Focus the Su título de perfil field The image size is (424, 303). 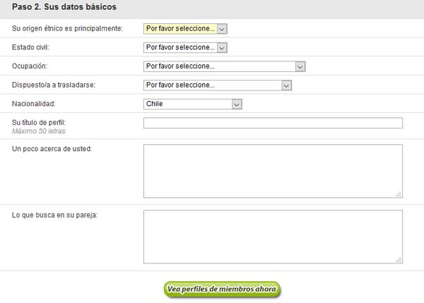tap(273, 123)
